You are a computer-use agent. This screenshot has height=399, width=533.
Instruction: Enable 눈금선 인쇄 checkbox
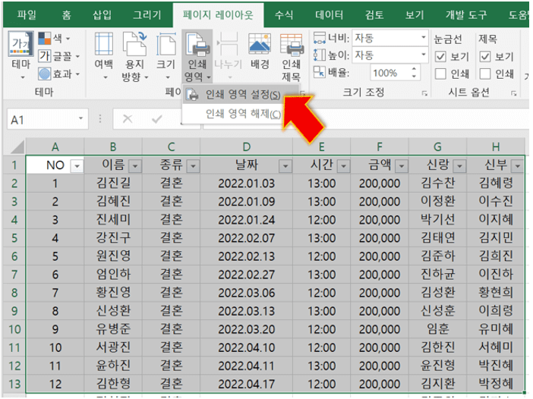click(440, 74)
